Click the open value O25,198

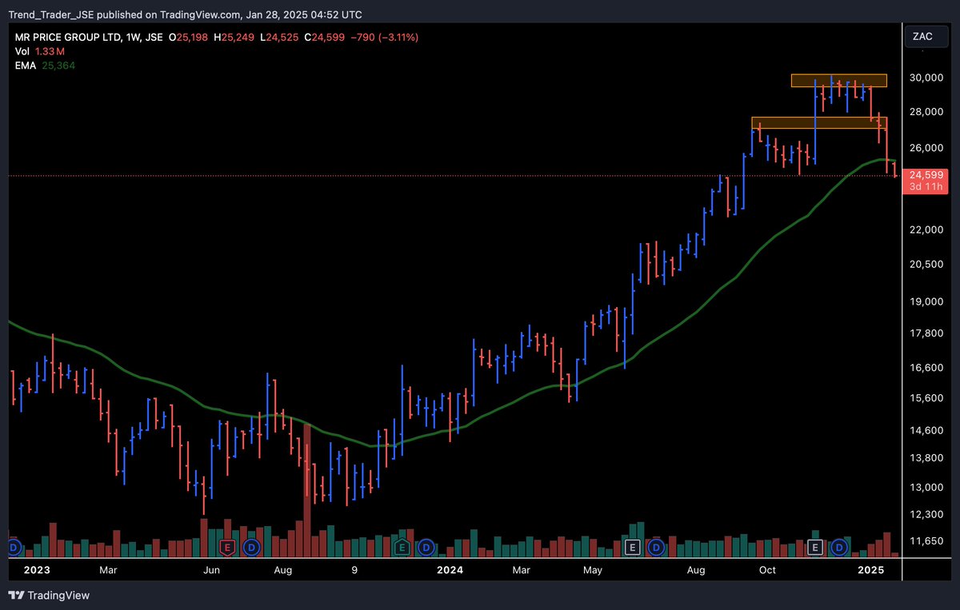pos(189,38)
